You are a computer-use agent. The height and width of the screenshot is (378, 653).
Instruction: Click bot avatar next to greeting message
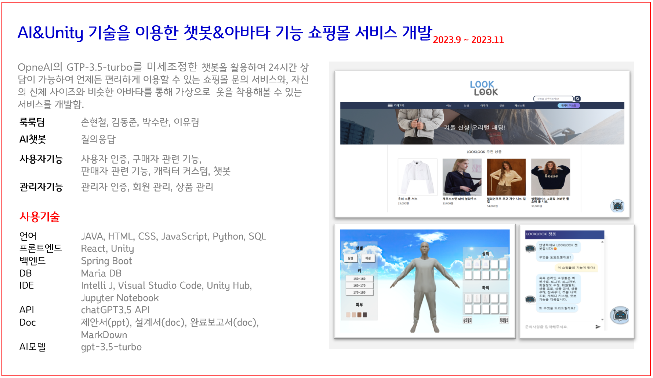coord(530,248)
